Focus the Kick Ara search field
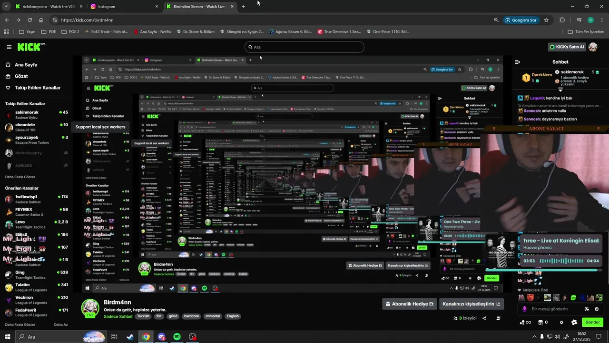The width and height of the screenshot is (609, 343). (x=304, y=47)
